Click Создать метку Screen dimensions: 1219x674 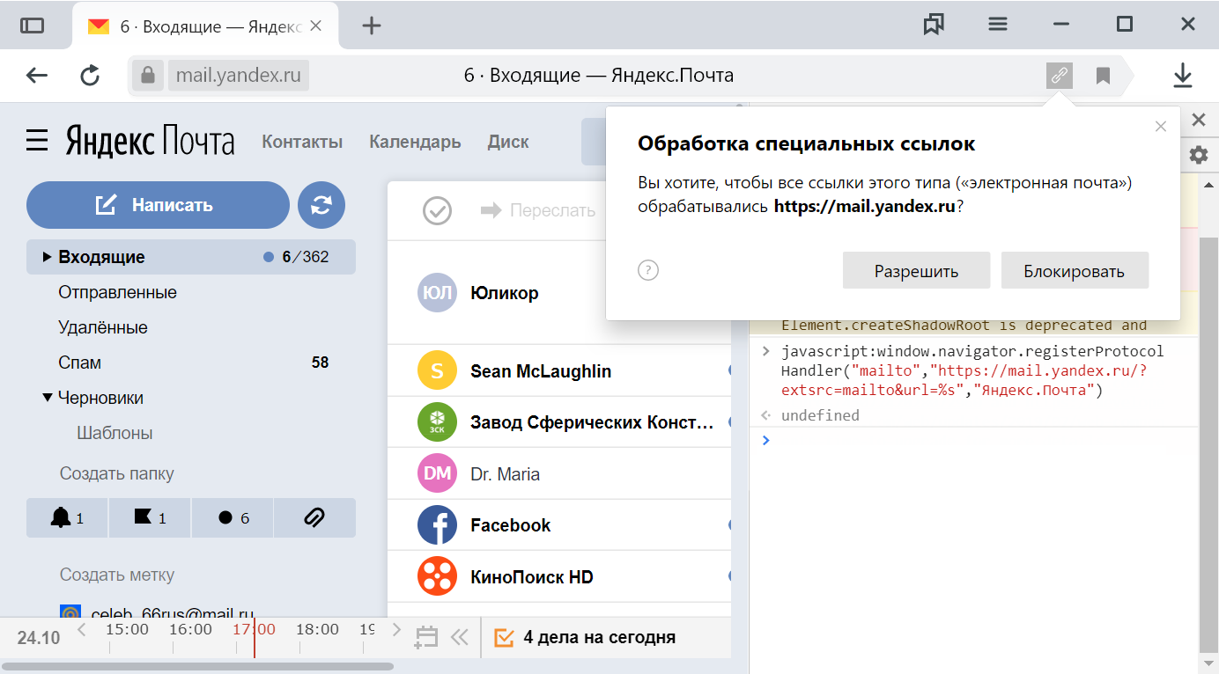(117, 575)
